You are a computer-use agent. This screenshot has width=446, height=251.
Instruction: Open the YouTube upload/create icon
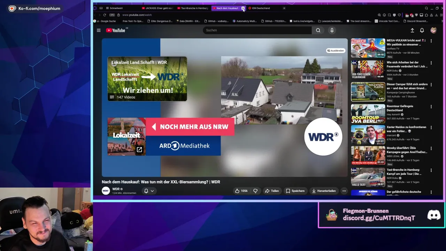click(x=412, y=30)
